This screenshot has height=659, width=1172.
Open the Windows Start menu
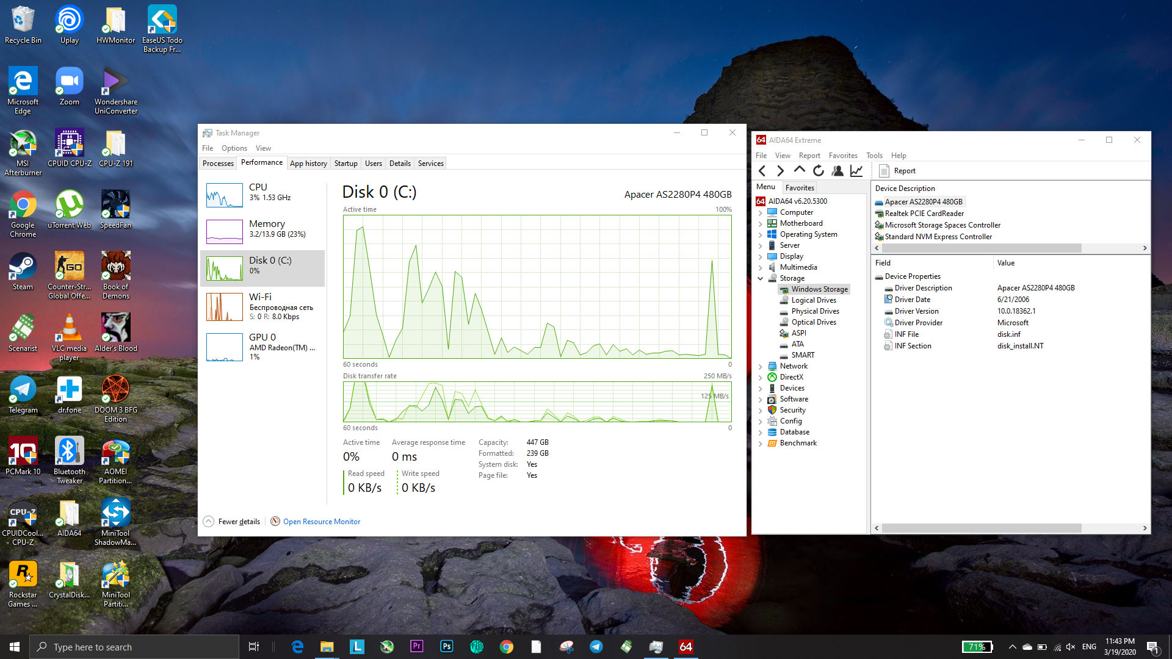point(15,647)
